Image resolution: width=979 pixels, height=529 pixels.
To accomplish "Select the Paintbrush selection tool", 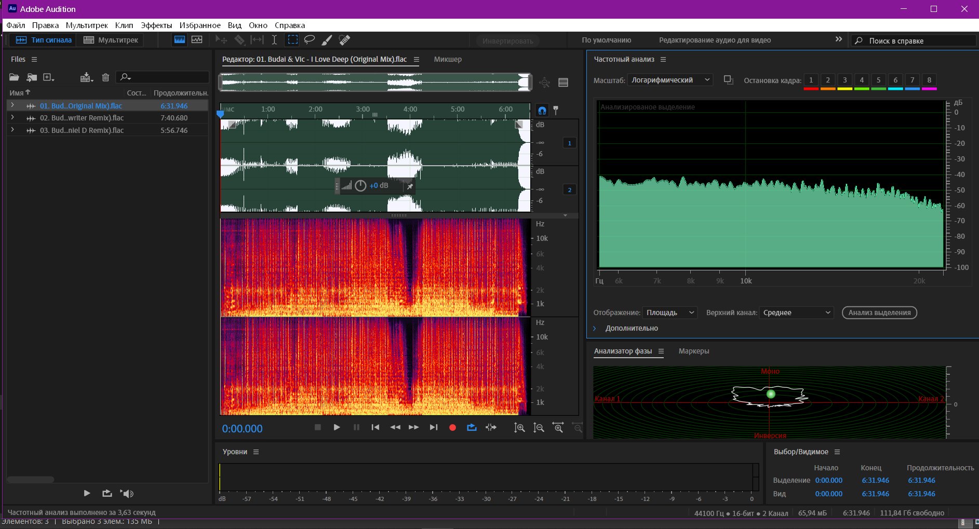I will 327,39.
